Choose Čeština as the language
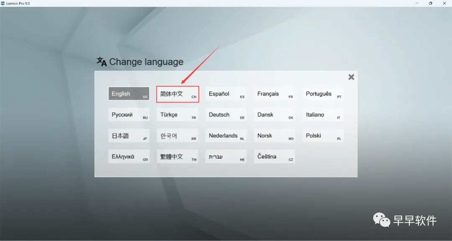This screenshot has height=241, width=452. pos(275,156)
